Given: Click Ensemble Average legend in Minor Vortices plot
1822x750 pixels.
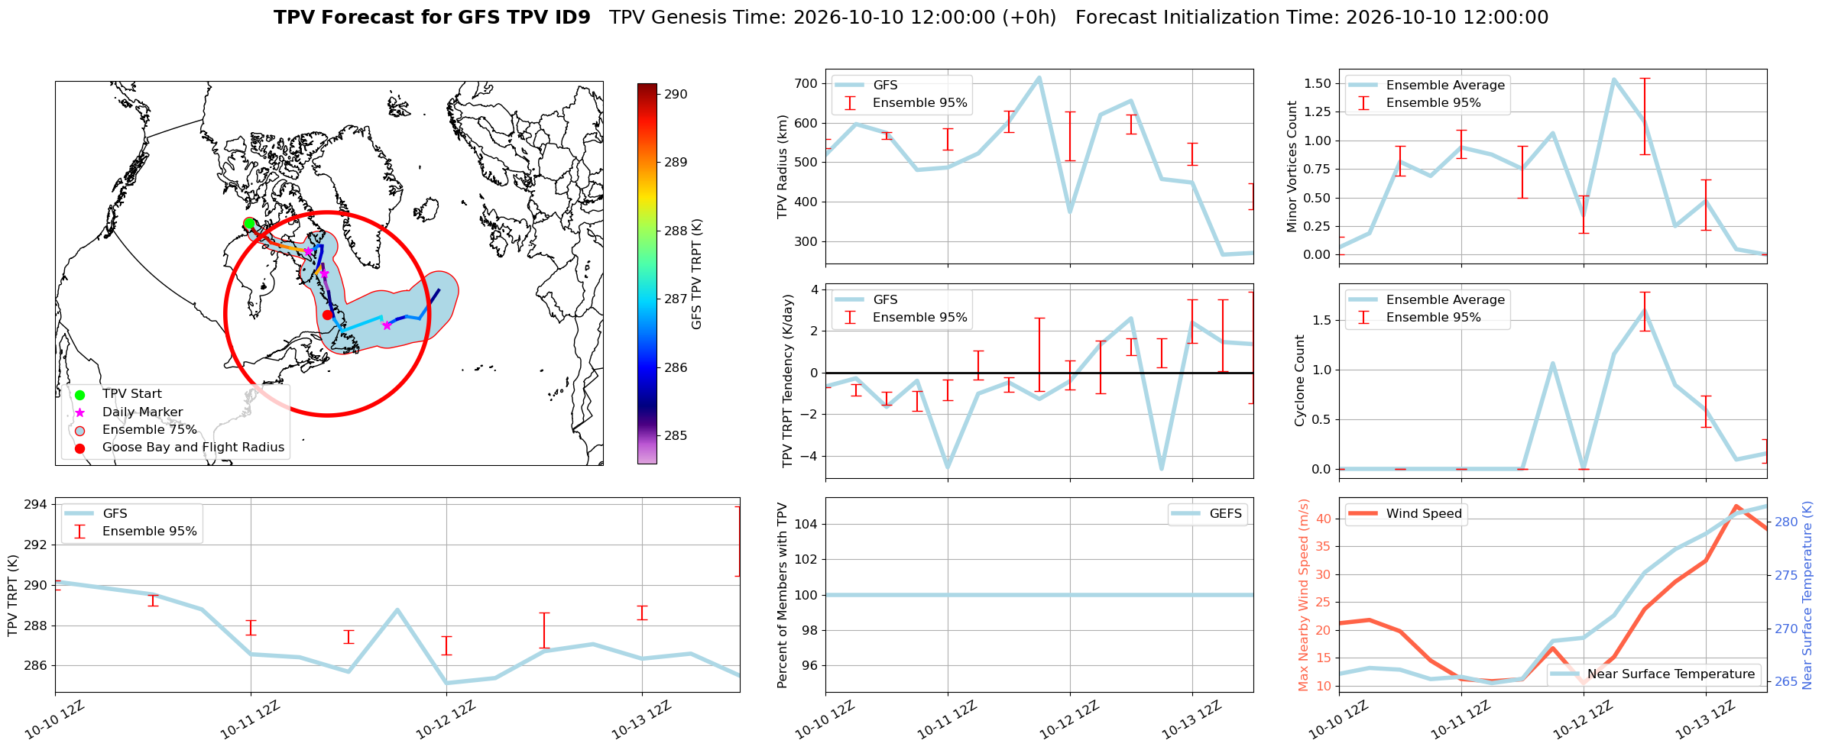Looking at the screenshot, I should pyautogui.click(x=1428, y=86).
